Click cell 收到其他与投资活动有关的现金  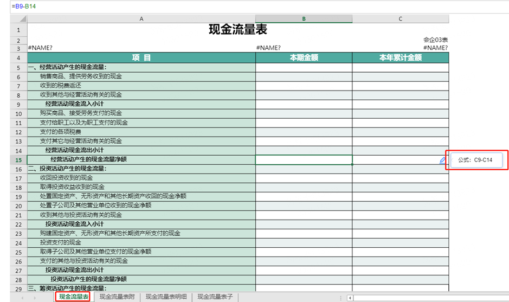[x=141, y=215]
